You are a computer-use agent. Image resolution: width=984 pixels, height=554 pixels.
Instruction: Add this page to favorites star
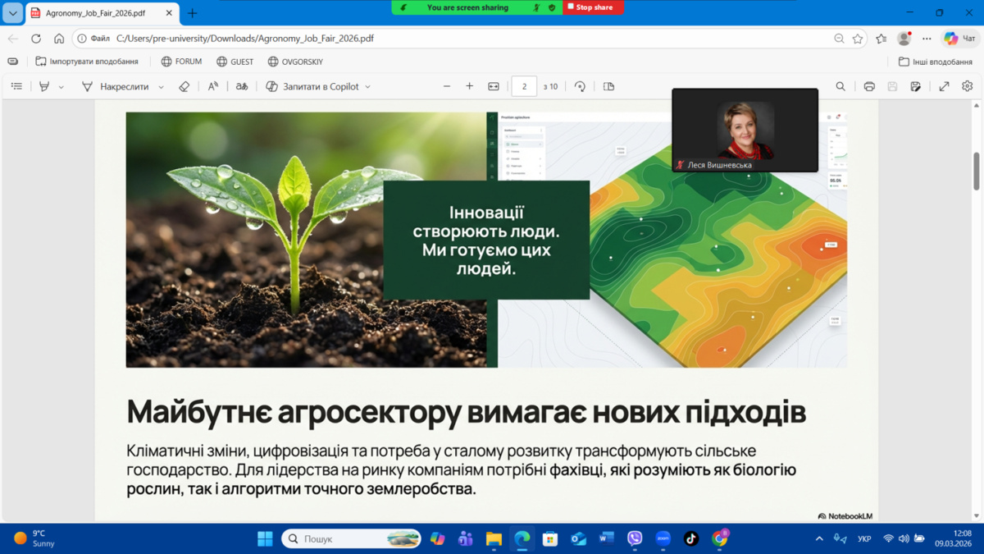tap(858, 39)
